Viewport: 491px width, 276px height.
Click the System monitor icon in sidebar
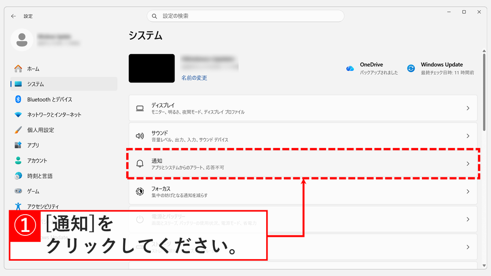18,84
